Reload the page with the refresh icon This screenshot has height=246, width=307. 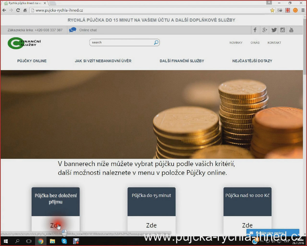coord(18,10)
